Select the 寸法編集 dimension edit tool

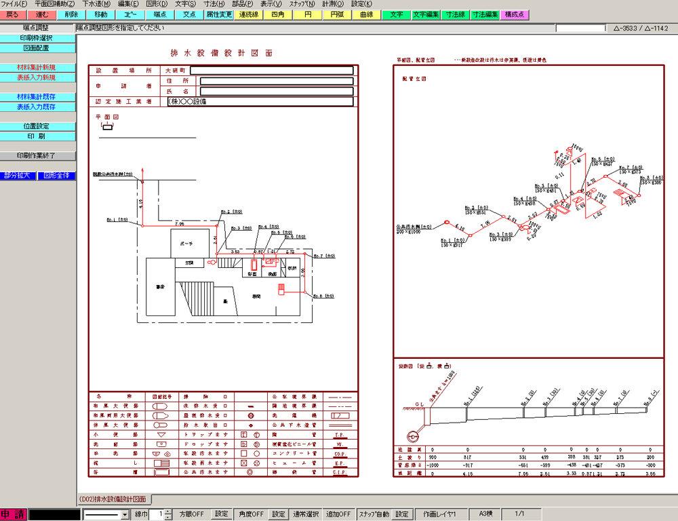tap(485, 15)
